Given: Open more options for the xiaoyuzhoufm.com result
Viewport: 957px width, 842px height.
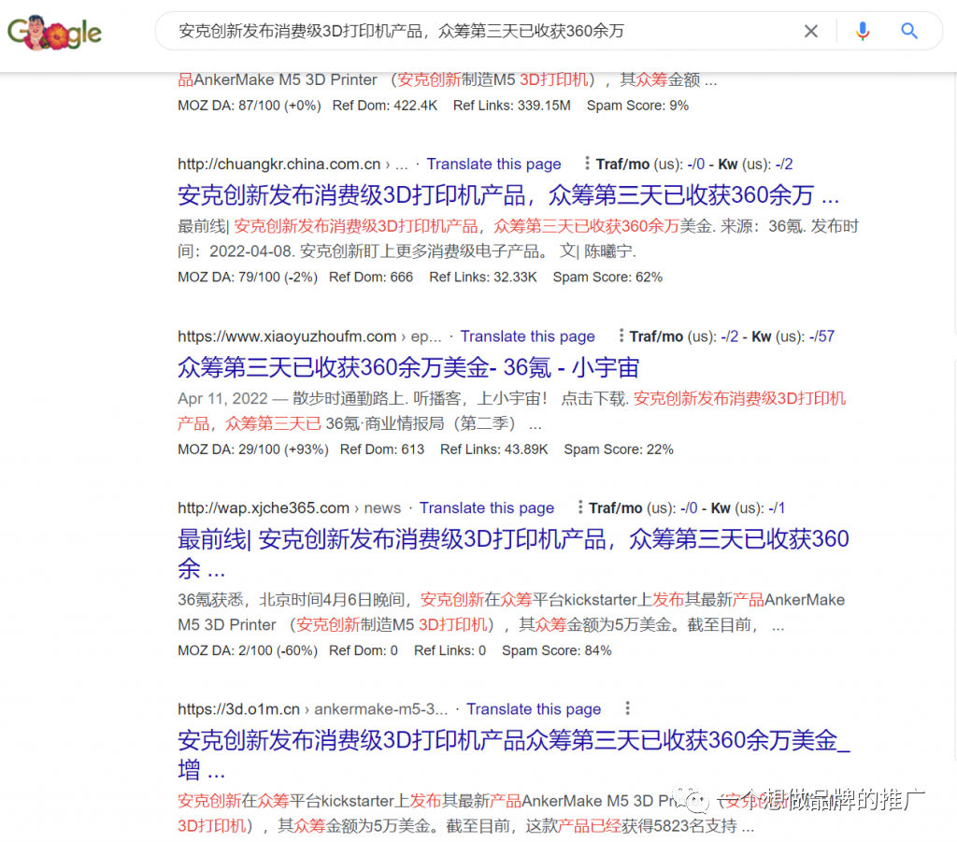Looking at the screenshot, I should pyautogui.click(x=621, y=335).
